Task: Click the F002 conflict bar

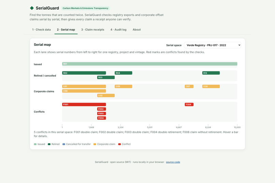Action: 102,109
